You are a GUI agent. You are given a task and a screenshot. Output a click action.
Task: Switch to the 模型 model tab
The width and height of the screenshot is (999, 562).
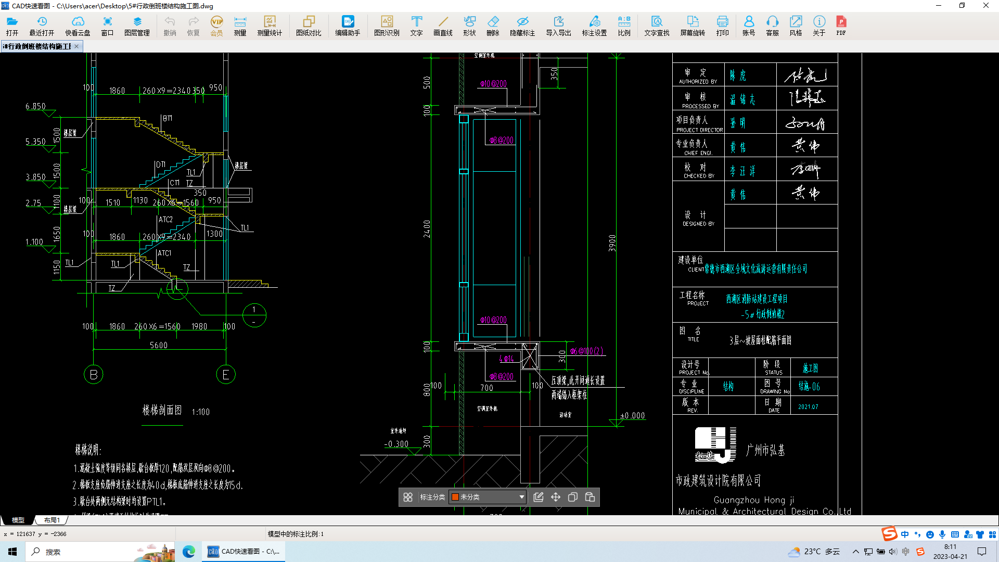point(18,520)
